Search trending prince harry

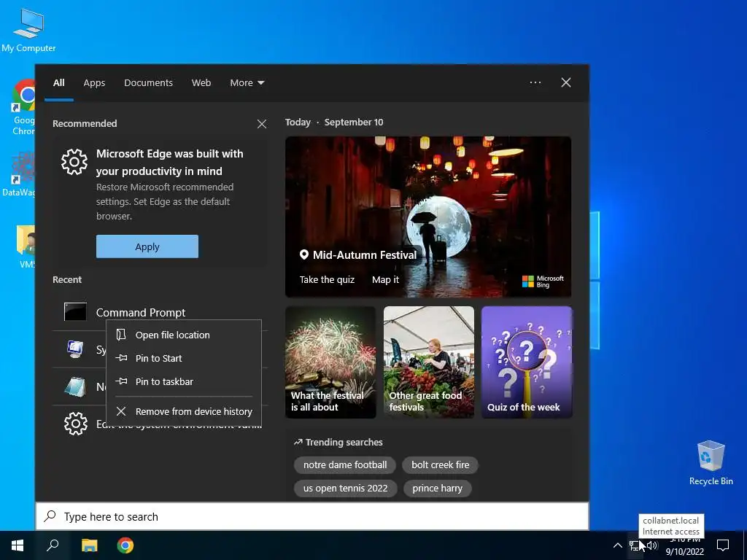438,489
